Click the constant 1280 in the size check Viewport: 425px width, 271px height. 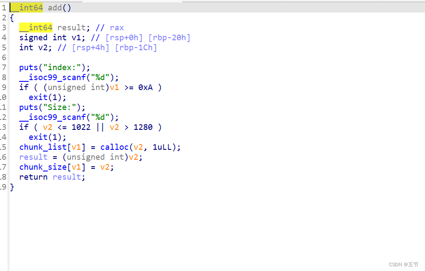[143, 127]
